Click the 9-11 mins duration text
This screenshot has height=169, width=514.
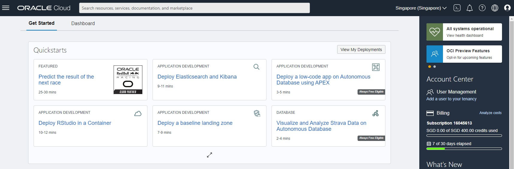pos(165,86)
